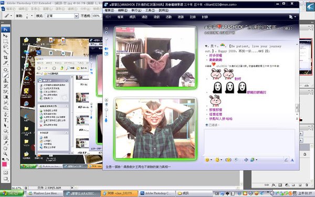Select the Hand tool
The height and width of the screenshot is (197, 315).
5,149
